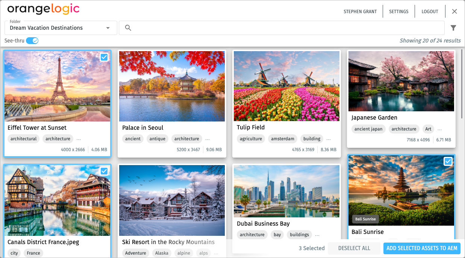Uncheck the Canals District France checkbox
This screenshot has width=465, height=258.
click(x=104, y=171)
